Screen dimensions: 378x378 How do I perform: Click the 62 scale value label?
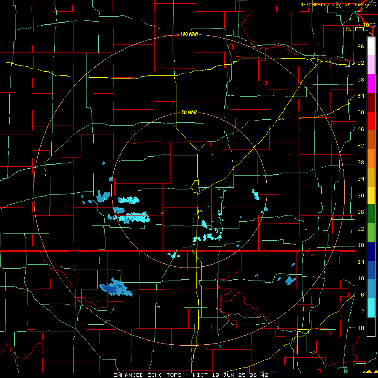361,63
